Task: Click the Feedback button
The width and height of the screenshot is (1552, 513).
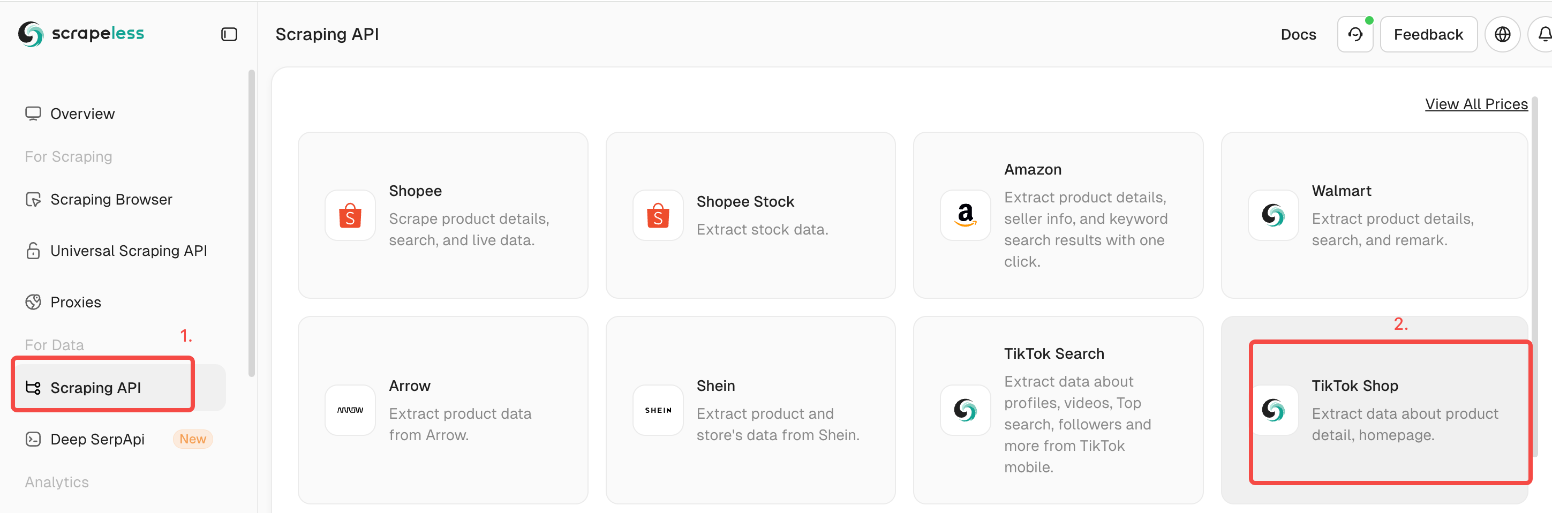Action: pyautogui.click(x=1428, y=34)
